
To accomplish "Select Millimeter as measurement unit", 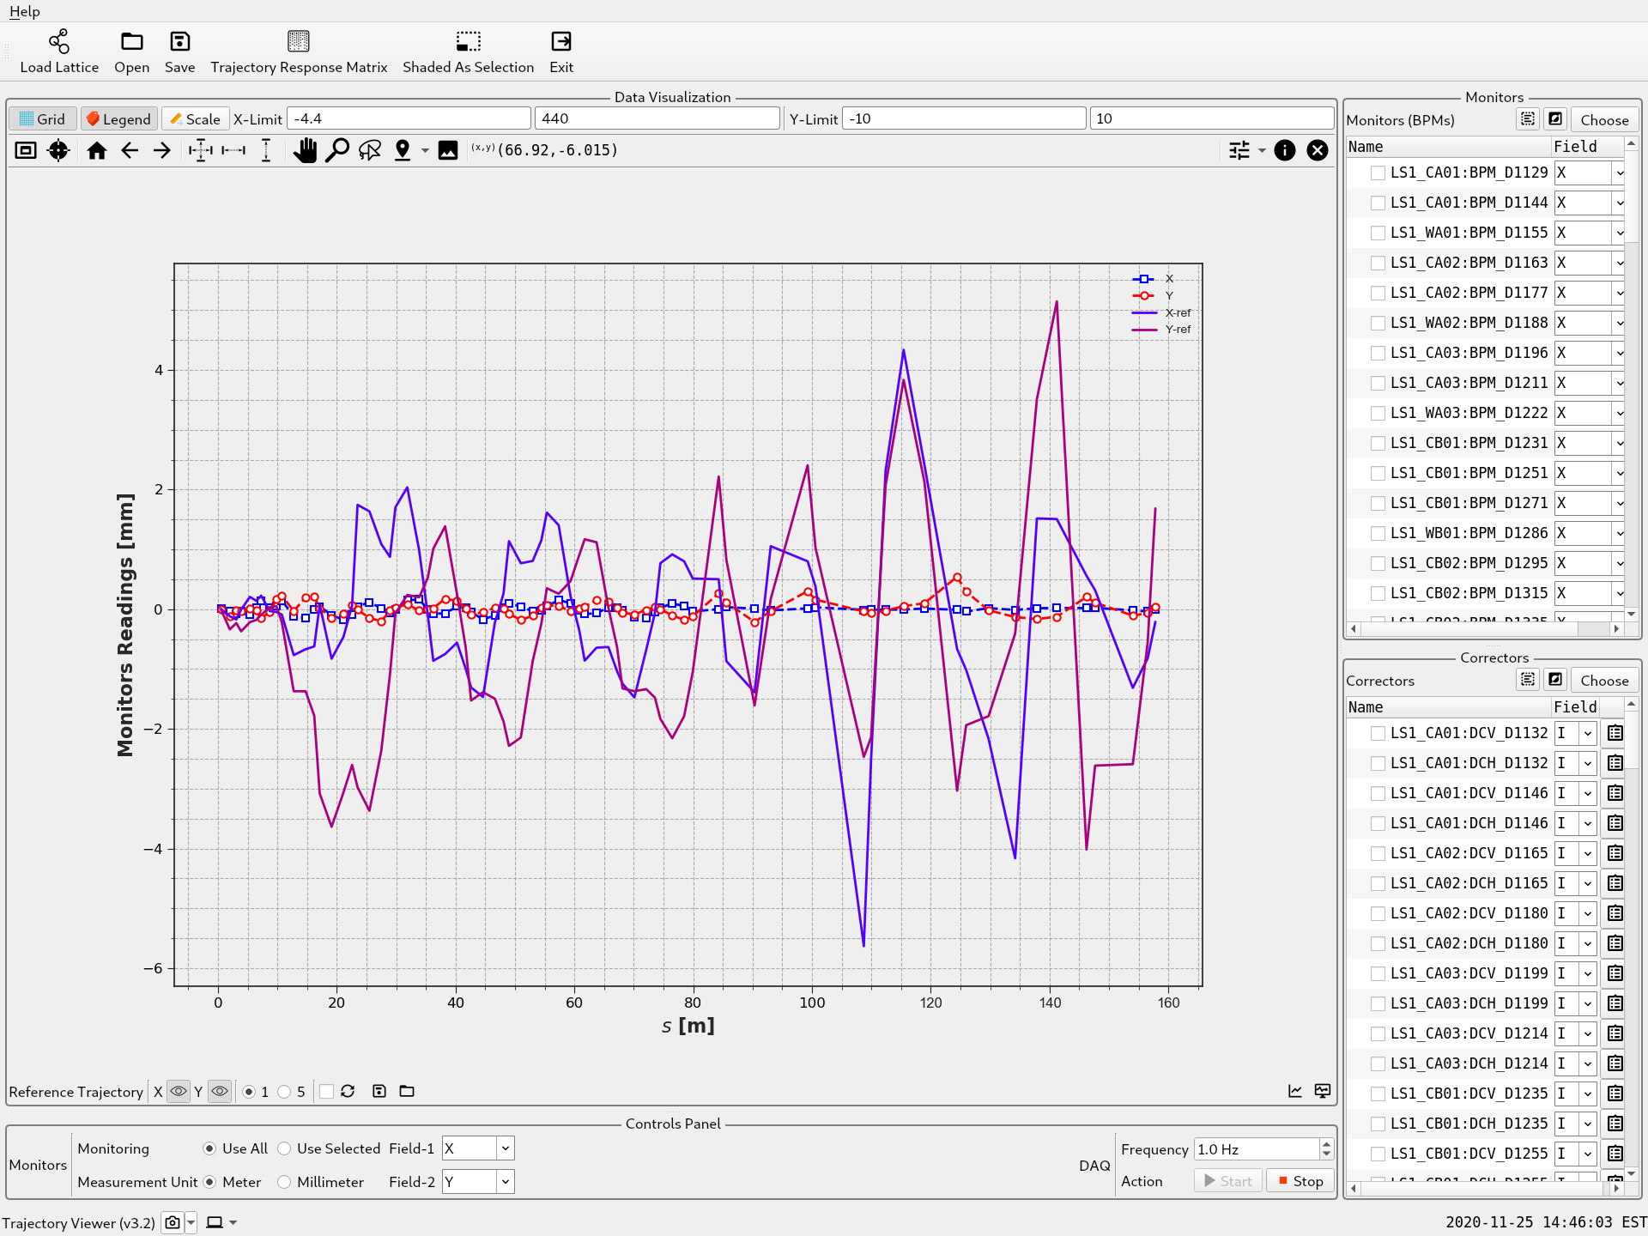I will click(x=284, y=1182).
